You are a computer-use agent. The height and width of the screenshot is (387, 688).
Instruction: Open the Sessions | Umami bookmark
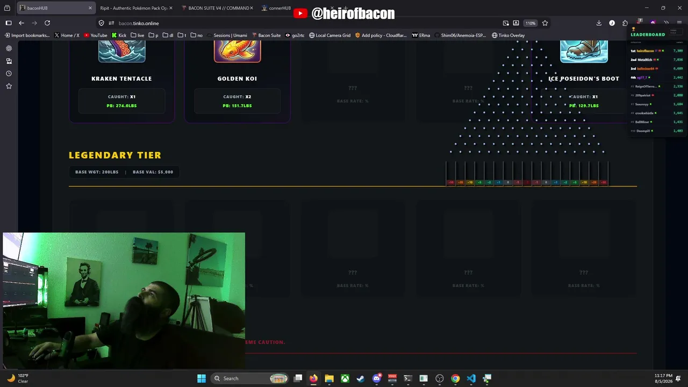(227, 35)
